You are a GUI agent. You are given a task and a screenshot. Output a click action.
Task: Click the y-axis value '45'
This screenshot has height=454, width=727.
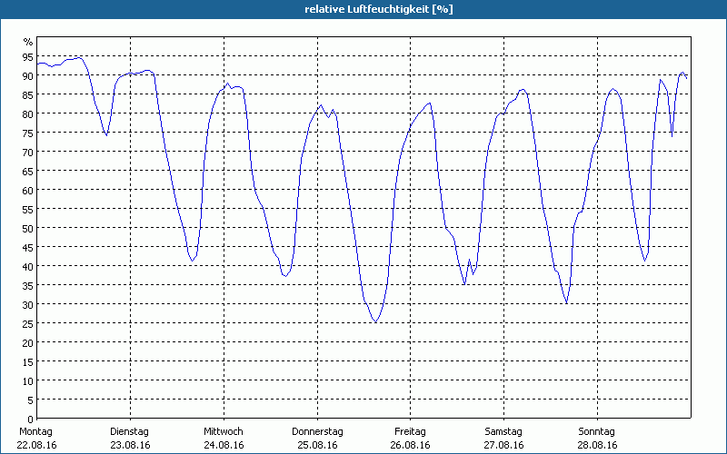[x=28, y=247]
